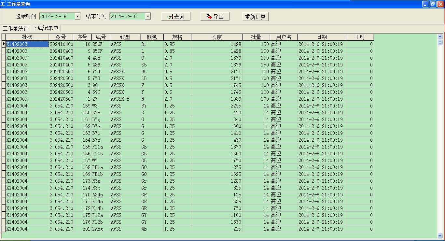Viewport: 445px width, 241px height.
Task: Select the row marker of line 856F
Action: [x=4, y=44]
